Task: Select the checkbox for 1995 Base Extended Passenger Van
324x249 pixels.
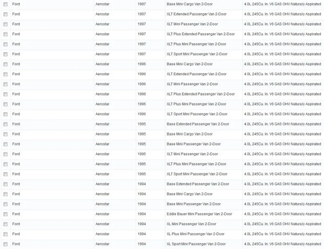Action: coord(6,124)
